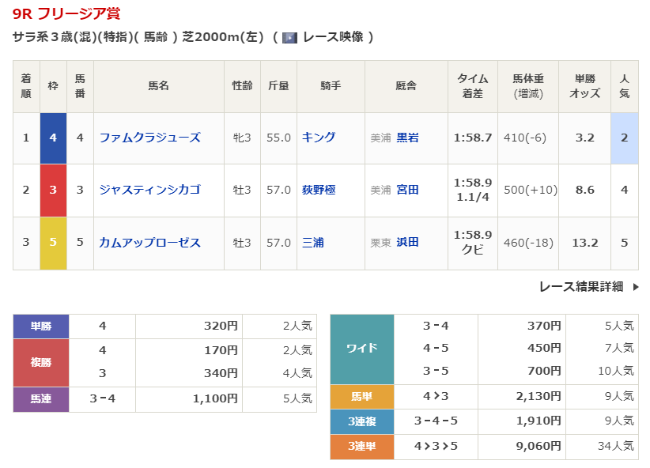The height and width of the screenshot is (468, 650).
Task: Click the race video film icon
Action: pos(289,37)
